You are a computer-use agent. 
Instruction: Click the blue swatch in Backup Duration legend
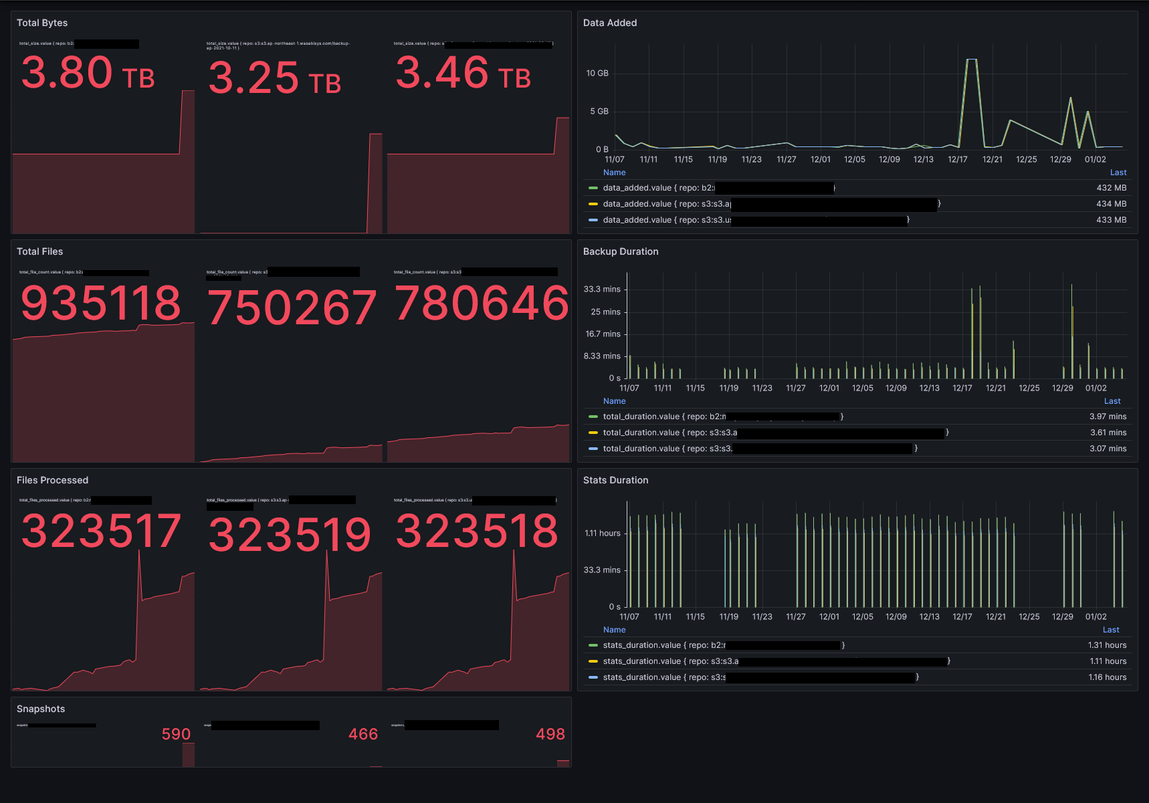click(593, 449)
